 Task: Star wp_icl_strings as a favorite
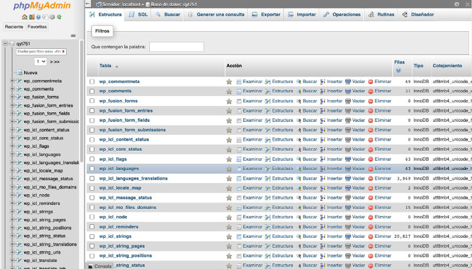click(229, 237)
